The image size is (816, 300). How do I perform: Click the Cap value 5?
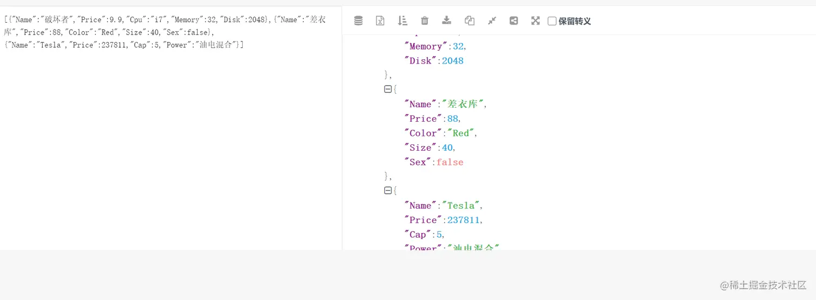(x=439, y=235)
